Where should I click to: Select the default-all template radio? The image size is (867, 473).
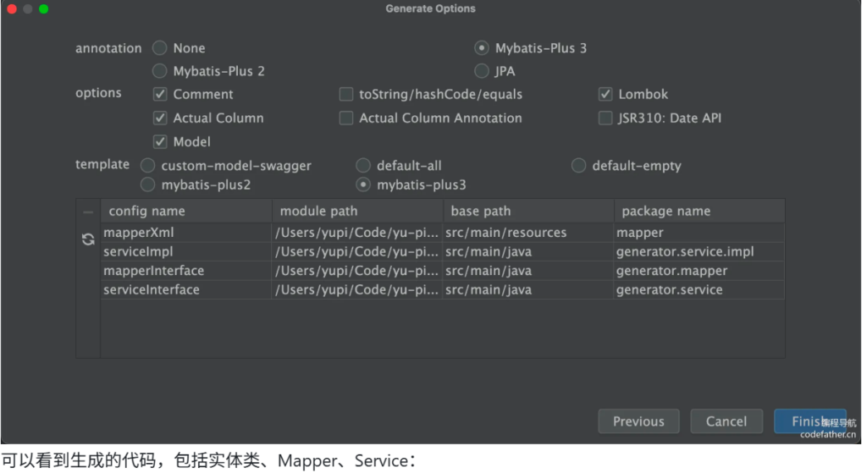pyautogui.click(x=363, y=166)
